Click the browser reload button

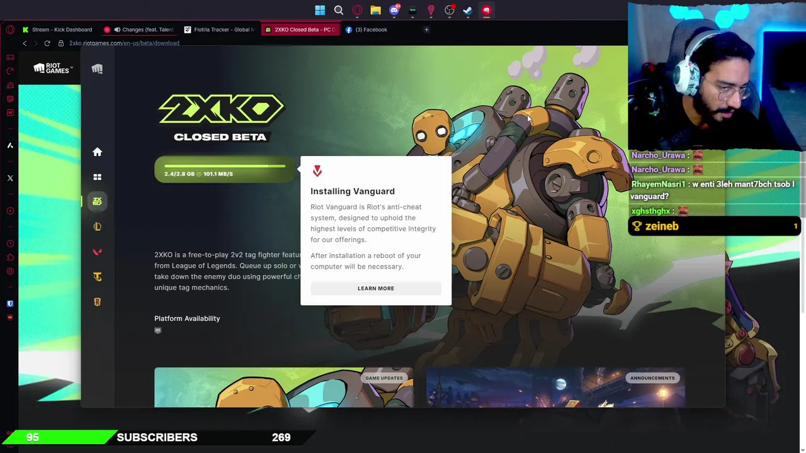47,43
